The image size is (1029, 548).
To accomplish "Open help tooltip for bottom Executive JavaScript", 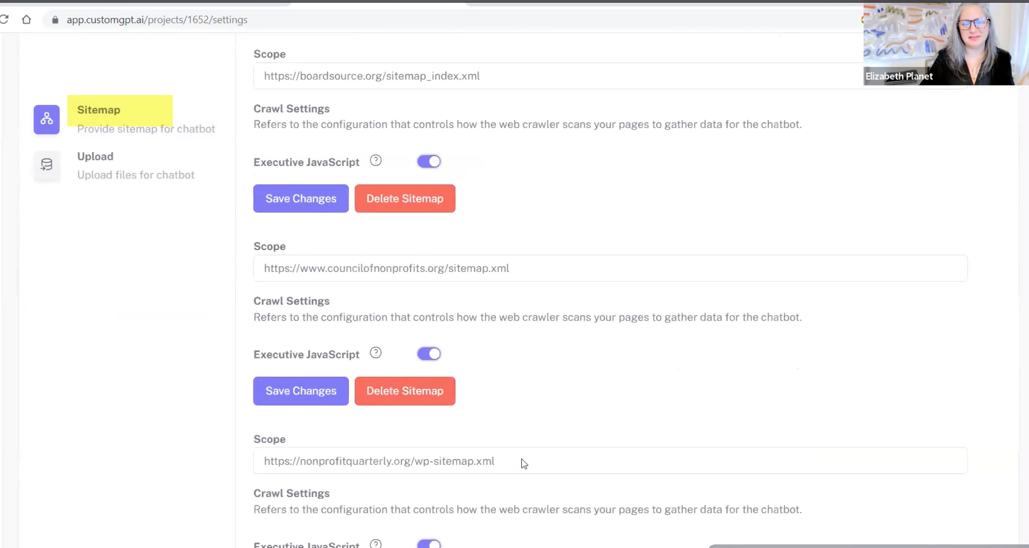I will pyautogui.click(x=376, y=543).
